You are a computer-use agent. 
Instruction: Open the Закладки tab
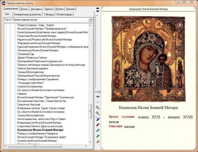(36, 9)
